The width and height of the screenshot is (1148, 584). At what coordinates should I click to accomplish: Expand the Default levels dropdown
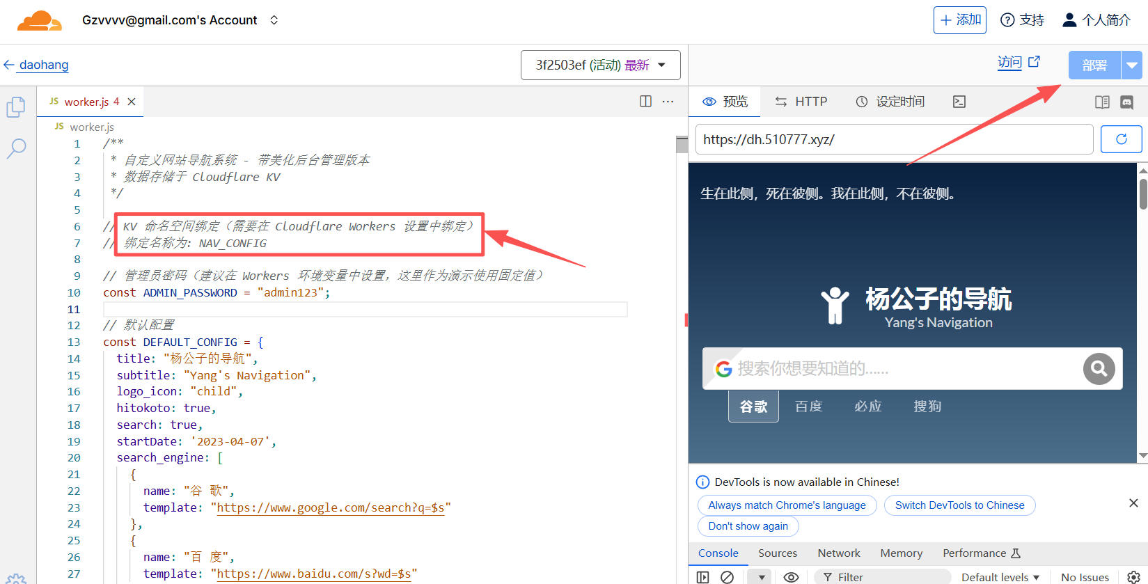[x=1000, y=577]
